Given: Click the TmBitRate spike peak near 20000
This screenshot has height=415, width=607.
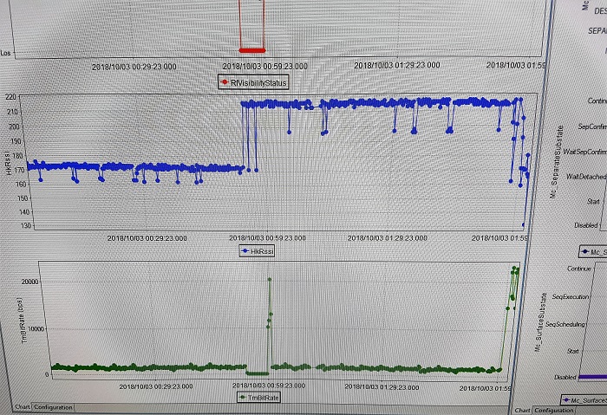Looking at the screenshot, I should pos(270,279).
